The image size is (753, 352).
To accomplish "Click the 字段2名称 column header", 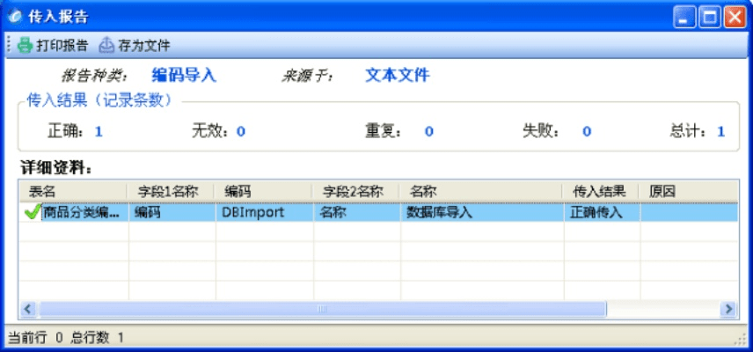I will [x=356, y=192].
